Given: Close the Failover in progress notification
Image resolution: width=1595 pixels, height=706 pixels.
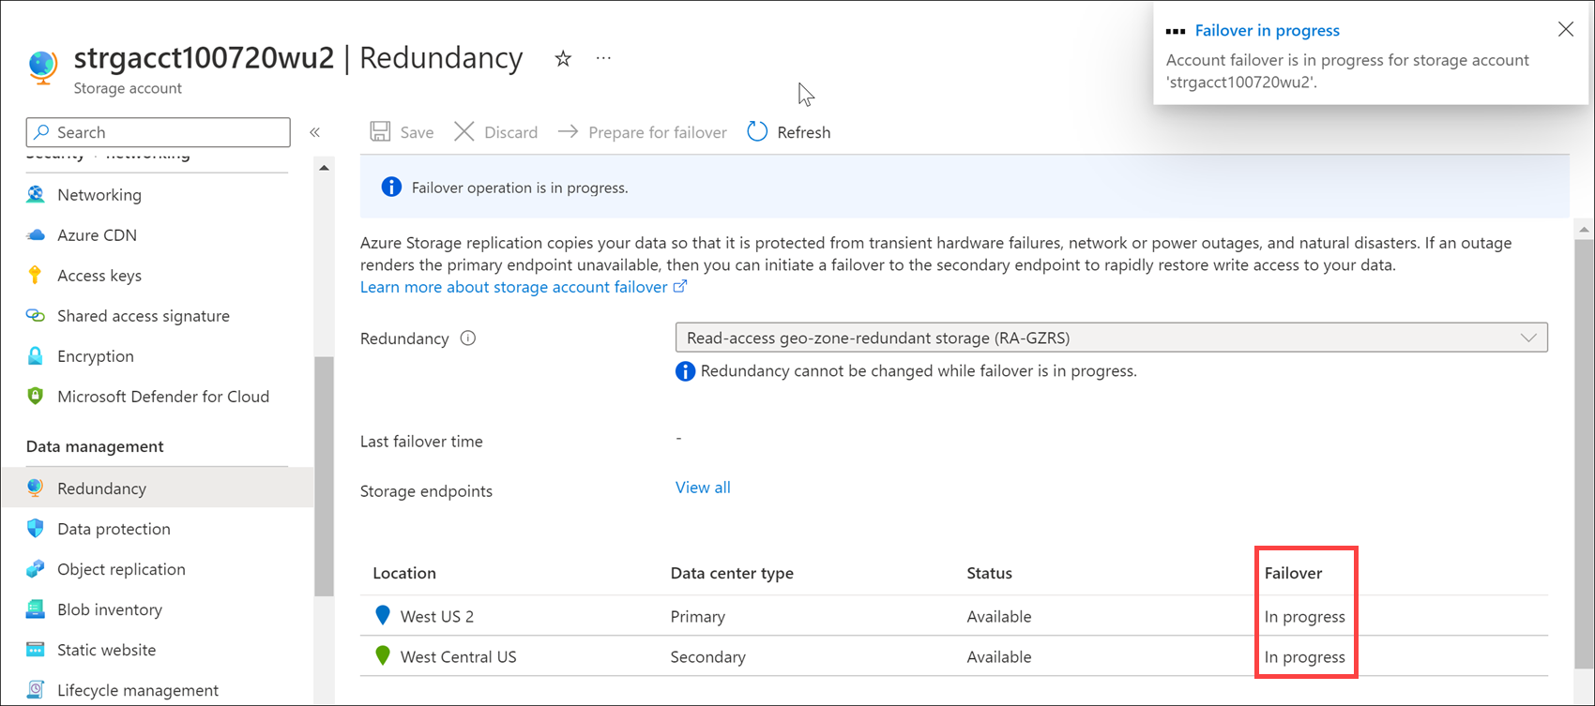Looking at the screenshot, I should click(1566, 30).
